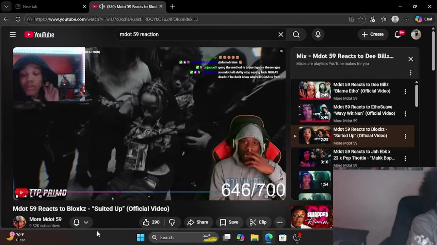Create a Clip of the video
Screen dimensions: 437x245
coord(258,222)
